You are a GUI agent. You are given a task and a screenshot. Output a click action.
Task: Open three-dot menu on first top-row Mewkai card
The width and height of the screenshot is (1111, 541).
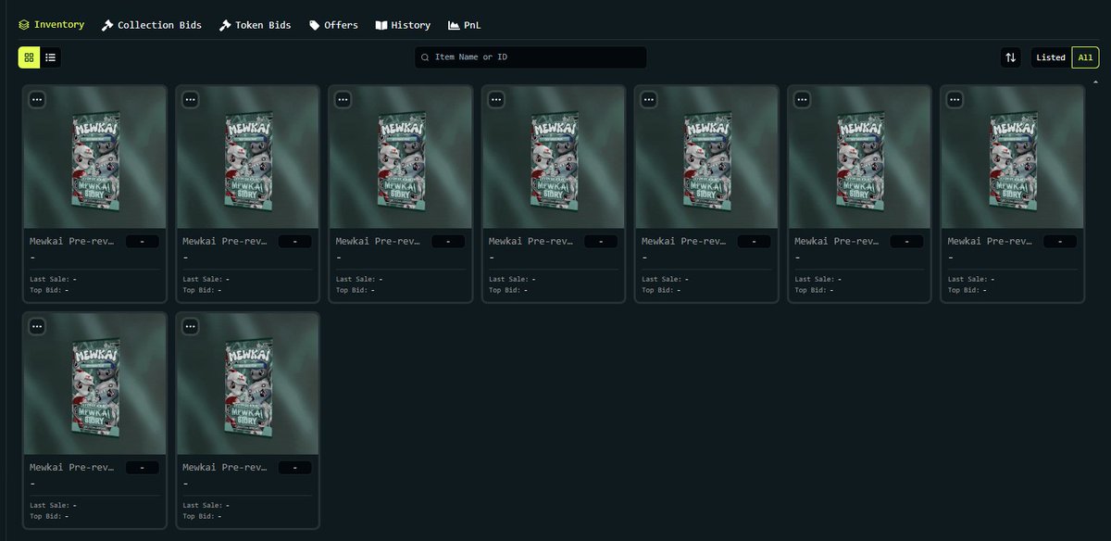(37, 99)
